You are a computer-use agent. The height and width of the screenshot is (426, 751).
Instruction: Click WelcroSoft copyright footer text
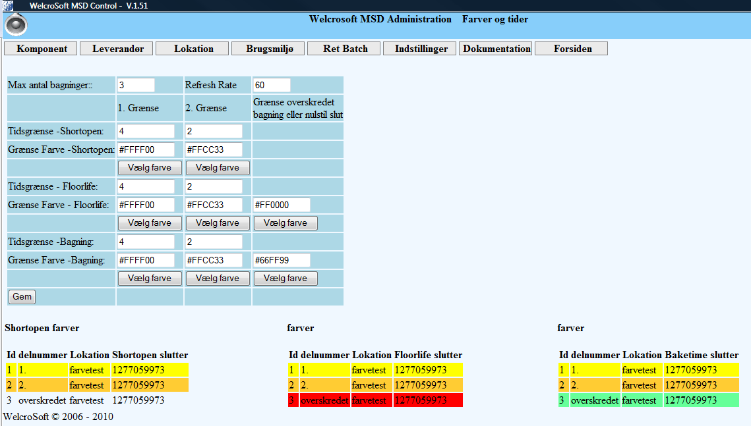point(58,416)
